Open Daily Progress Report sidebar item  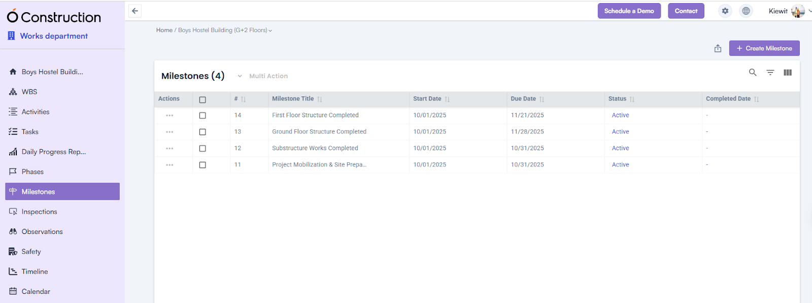click(x=53, y=152)
